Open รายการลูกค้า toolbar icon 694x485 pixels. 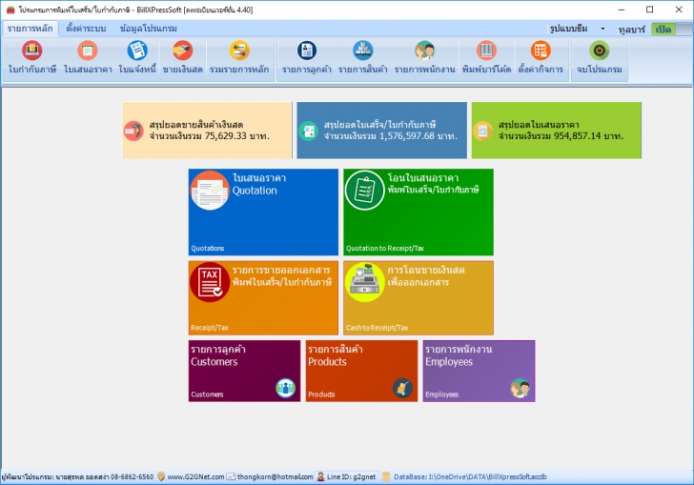(307, 51)
